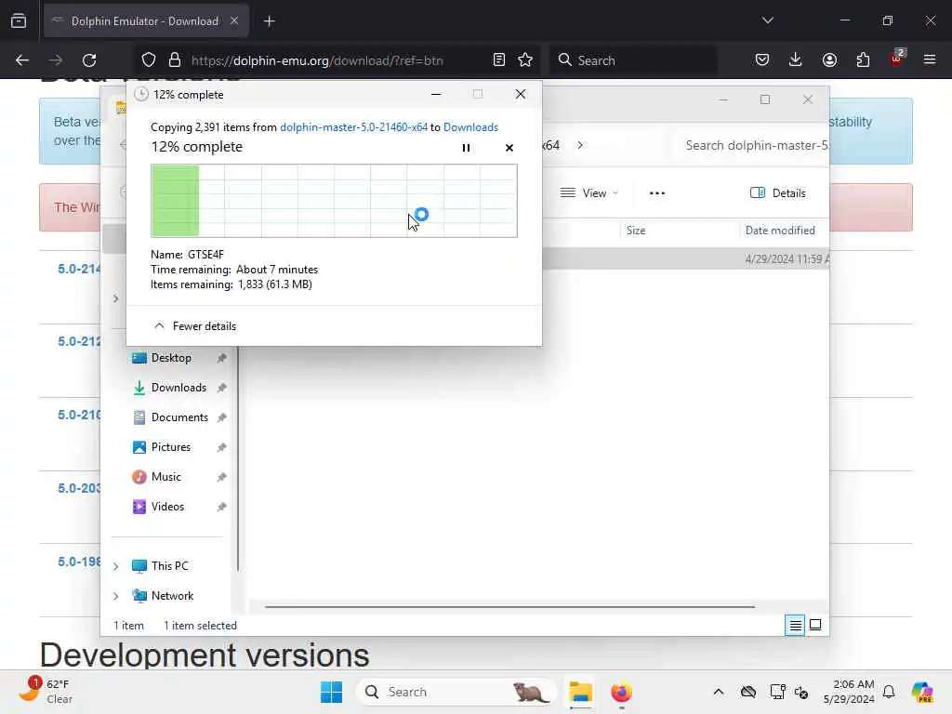Show hidden system tray icons
Viewport: 952px width, 714px height.
pyautogui.click(x=719, y=692)
